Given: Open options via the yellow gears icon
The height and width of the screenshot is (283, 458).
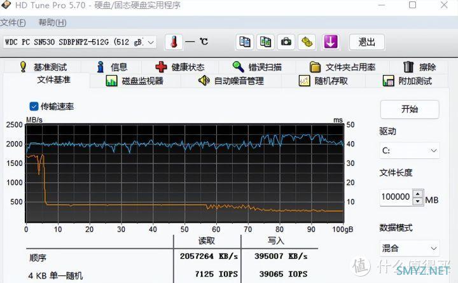Looking at the screenshot, I should click(x=307, y=42).
